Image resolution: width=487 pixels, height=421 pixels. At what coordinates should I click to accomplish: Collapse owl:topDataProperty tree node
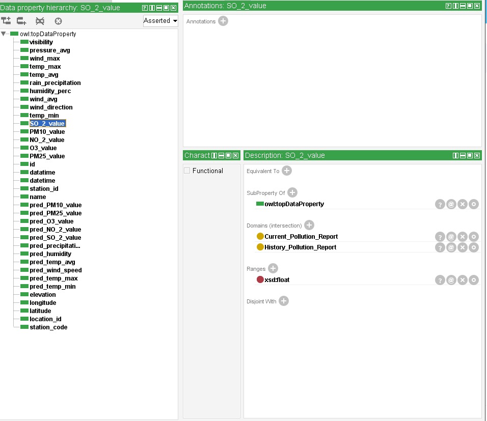pos(3,34)
